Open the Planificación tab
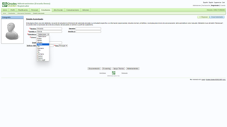The image size is (227, 127). 23,10
